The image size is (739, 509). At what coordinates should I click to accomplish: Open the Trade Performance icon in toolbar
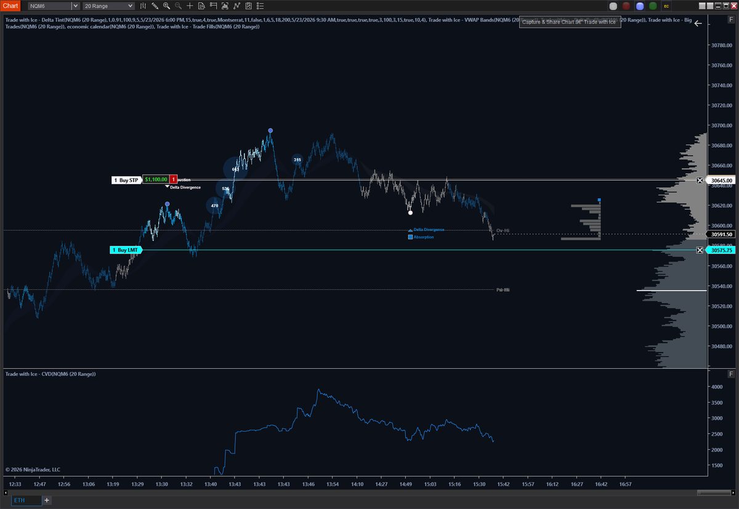(249, 6)
